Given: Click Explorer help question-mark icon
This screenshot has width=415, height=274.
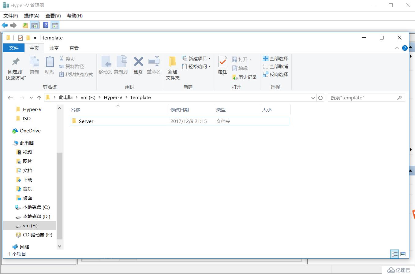Looking at the screenshot, I should coord(405,48).
